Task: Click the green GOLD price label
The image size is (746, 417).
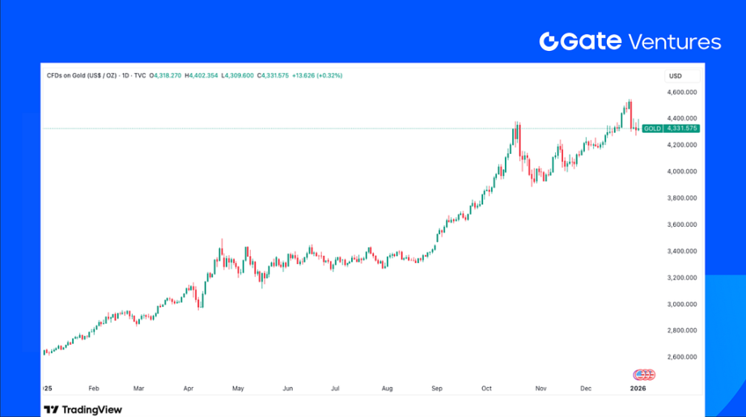Action: pyautogui.click(x=652, y=129)
